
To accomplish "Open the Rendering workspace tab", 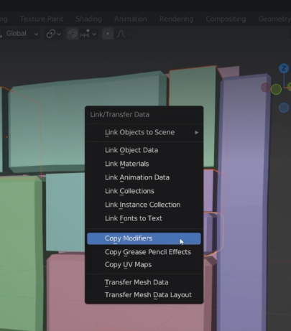I will click(176, 19).
